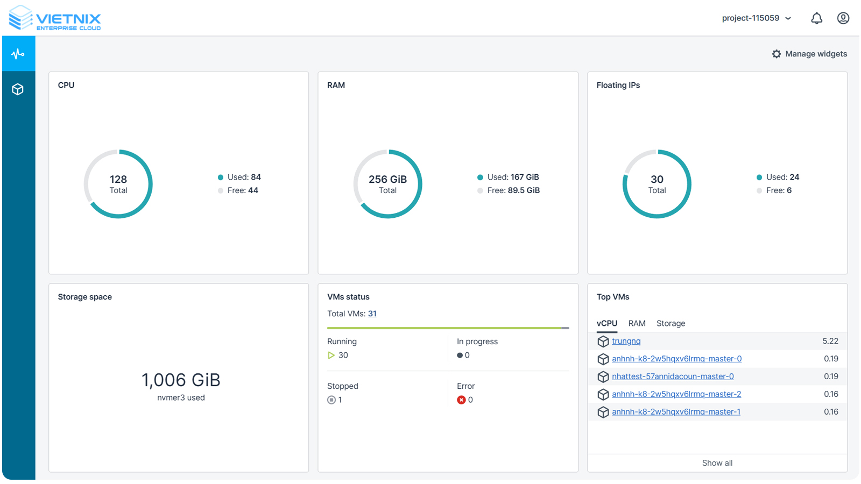
Task: Click the VM cube icon next to trungnq
Action: click(x=603, y=341)
